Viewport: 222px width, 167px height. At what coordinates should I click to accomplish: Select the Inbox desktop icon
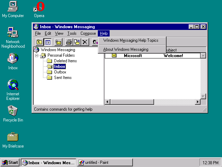pos(13,61)
